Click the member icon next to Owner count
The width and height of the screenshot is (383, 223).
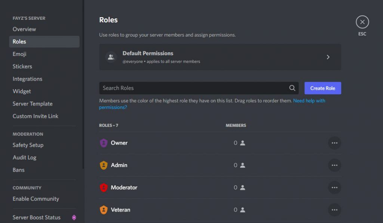point(242,143)
